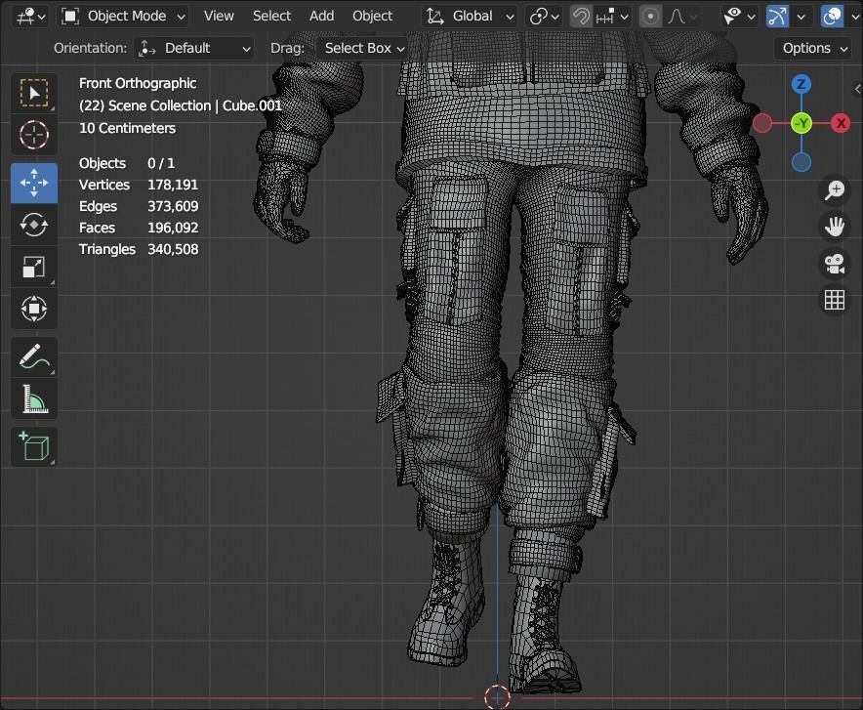Click the unlabeled red negative X gizmo ball
The width and height of the screenshot is (863, 710).
point(762,123)
